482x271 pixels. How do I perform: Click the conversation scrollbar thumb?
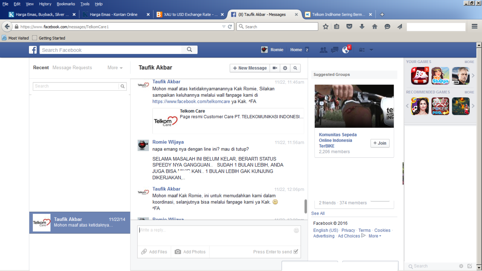click(306, 206)
